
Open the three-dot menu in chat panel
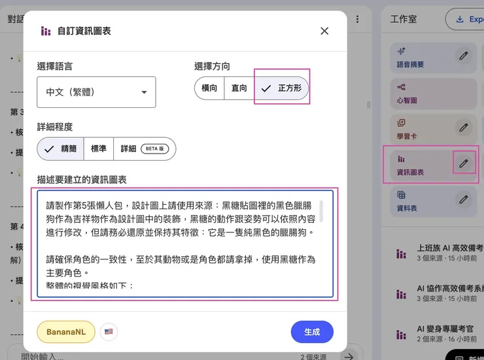point(358,19)
